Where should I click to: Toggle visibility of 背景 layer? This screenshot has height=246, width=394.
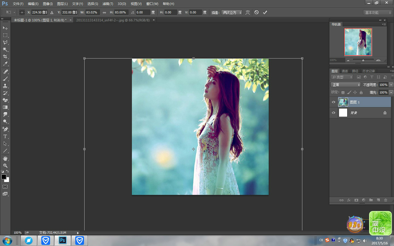[334, 113]
